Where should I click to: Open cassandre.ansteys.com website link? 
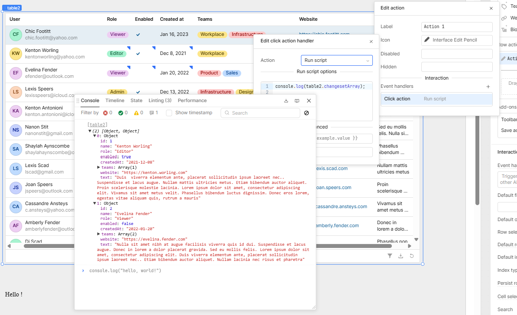click(x=341, y=206)
